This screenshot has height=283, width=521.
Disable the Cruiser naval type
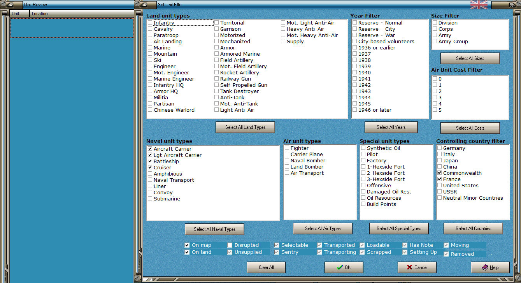[x=150, y=167]
